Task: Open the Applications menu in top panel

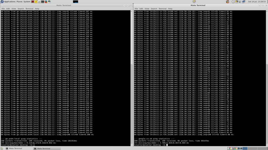Action: pyautogui.click(x=10, y=2)
